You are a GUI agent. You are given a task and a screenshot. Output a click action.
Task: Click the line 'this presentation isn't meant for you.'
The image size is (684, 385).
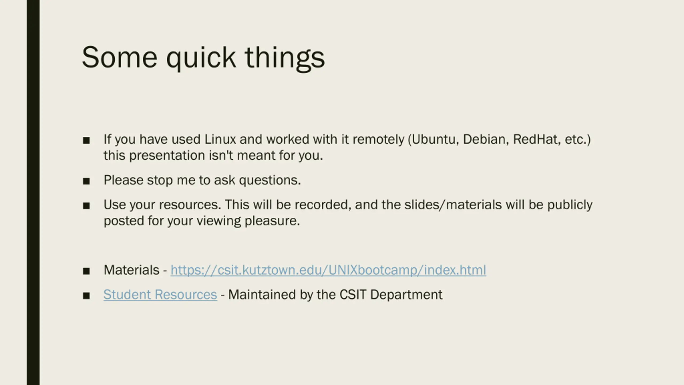click(x=213, y=155)
